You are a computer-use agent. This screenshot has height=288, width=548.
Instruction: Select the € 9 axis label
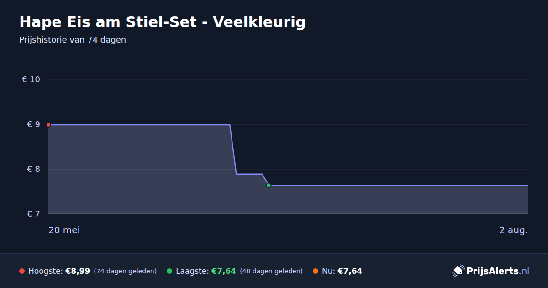pos(33,124)
